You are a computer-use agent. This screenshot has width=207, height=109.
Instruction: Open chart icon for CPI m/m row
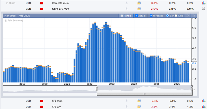pos(204,101)
